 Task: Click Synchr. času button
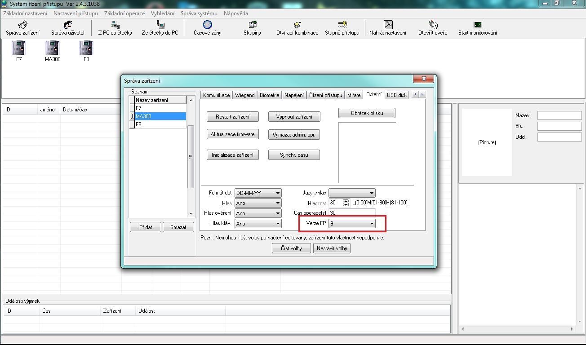pos(294,155)
